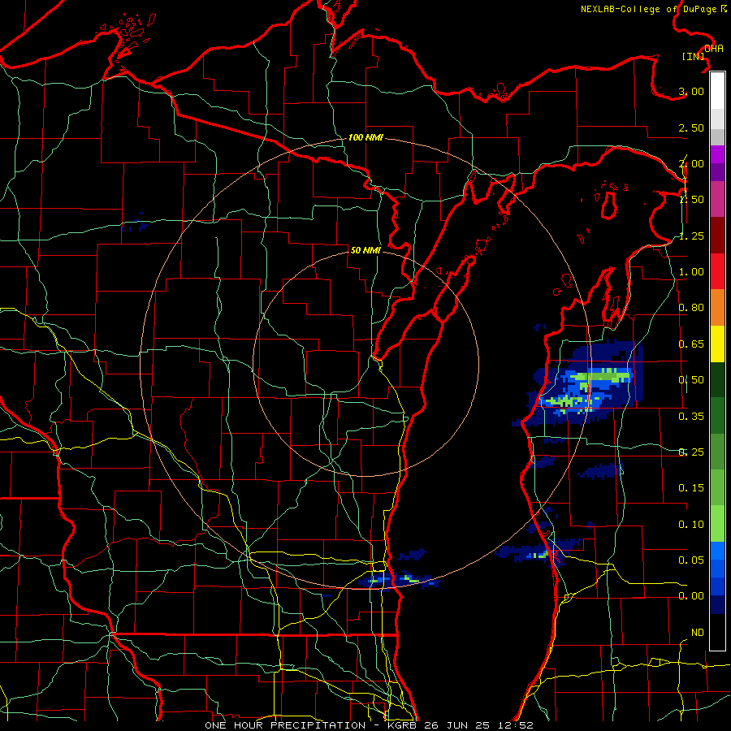The width and height of the screenshot is (731, 731).
Task: Select the 100 NMI range ring label
Action: [x=365, y=137]
